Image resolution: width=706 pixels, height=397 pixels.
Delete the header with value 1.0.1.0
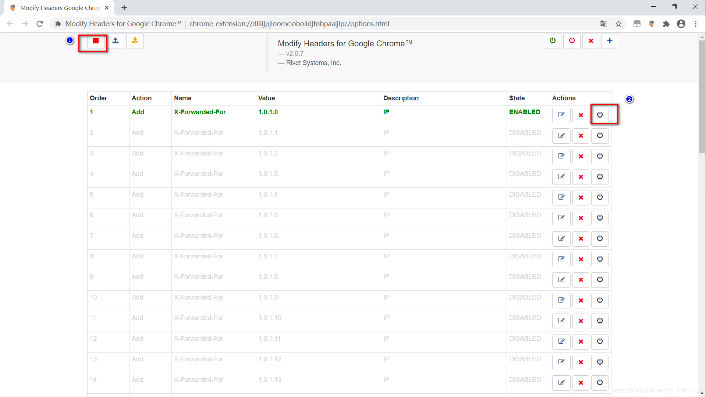coord(581,115)
